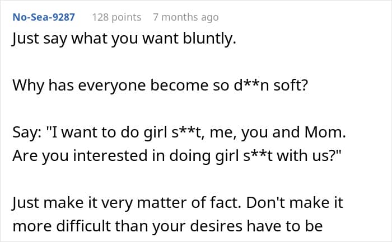
Task: Click the word desires in the last line
Action: (x=216, y=226)
